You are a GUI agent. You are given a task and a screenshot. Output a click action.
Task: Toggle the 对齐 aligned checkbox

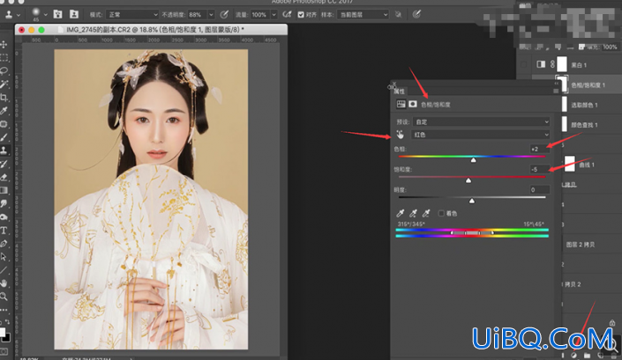[301, 15]
